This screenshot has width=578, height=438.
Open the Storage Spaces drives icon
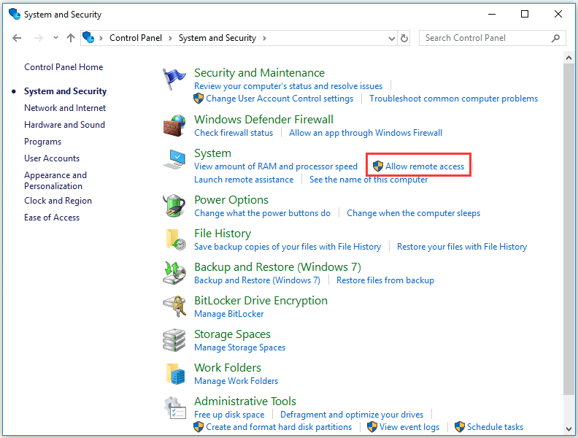pos(174,340)
